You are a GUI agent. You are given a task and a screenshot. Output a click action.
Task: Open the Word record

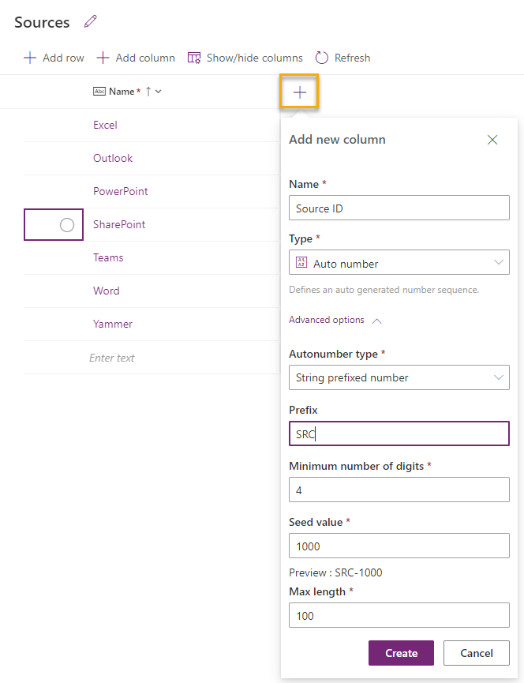pos(106,291)
